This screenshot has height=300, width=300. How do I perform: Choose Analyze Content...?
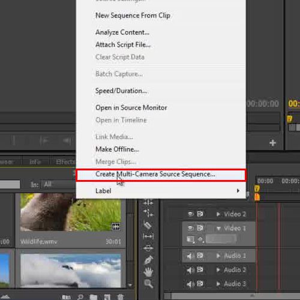click(161, 32)
